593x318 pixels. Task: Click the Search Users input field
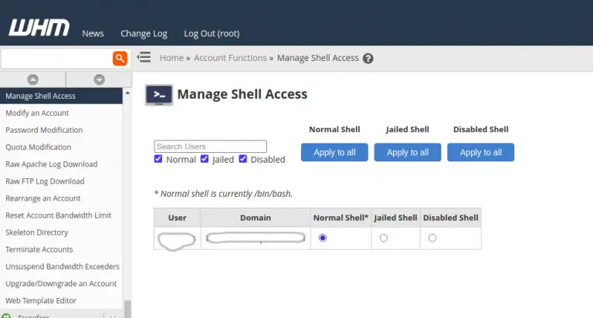(x=210, y=146)
